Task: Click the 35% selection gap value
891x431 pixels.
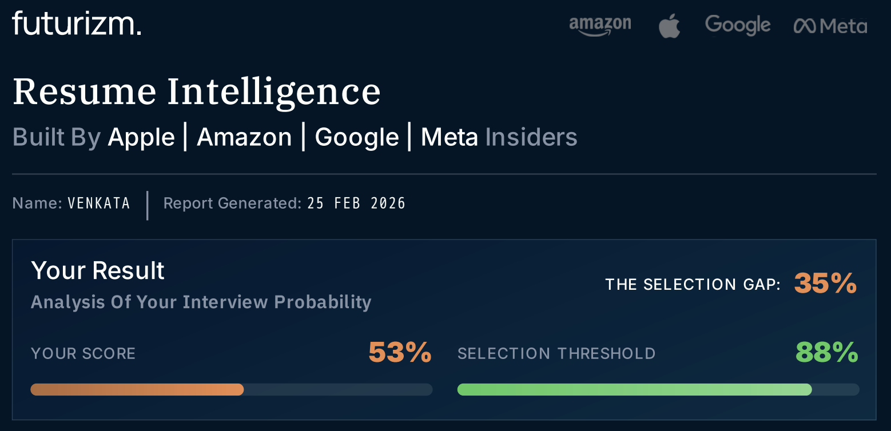Action: pyautogui.click(x=825, y=283)
